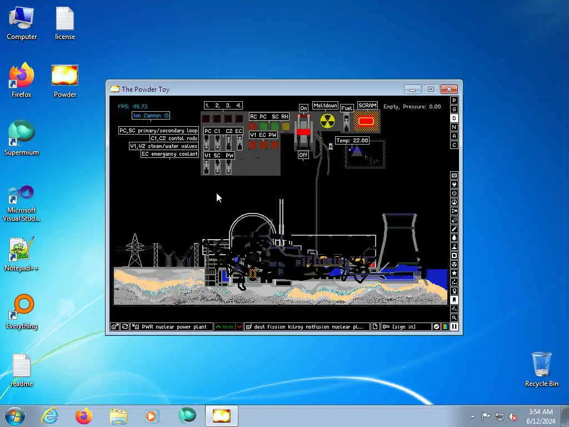The width and height of the screenshot is (569, 427).
Task: Reload the simulation with refresh icon
Action: pos(124,326)
